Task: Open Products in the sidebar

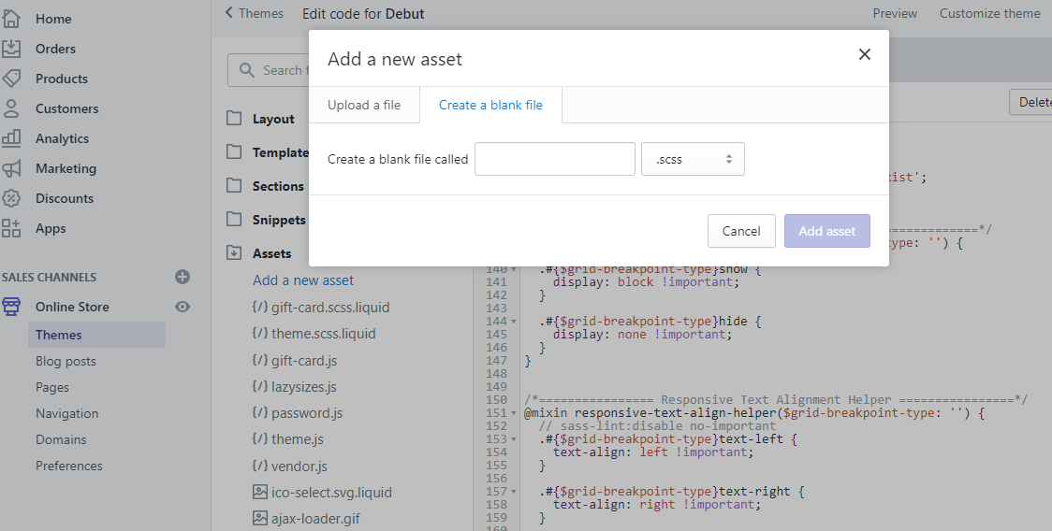Action: (62, 79)
